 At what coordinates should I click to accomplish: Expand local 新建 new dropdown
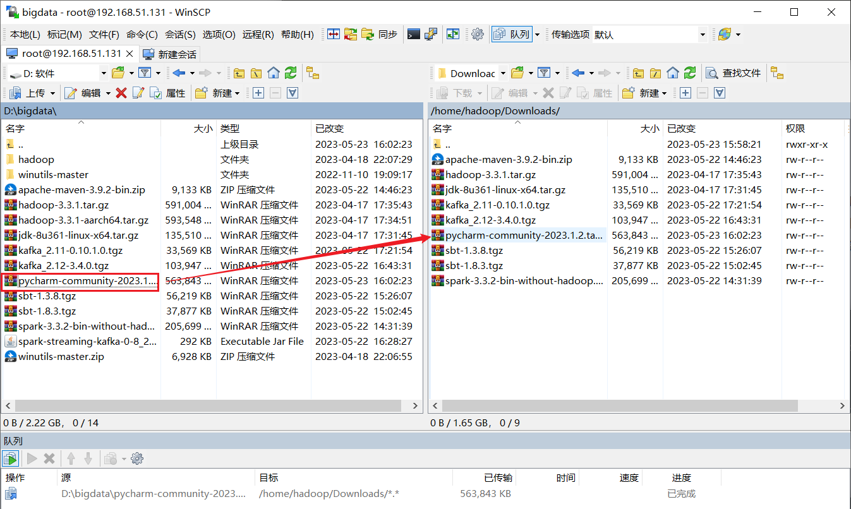click(x=237, y=93)
